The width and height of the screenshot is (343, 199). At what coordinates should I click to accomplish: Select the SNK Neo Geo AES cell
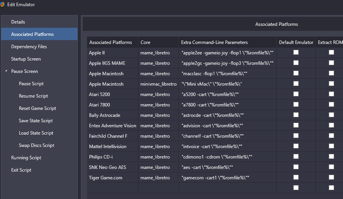113,167
